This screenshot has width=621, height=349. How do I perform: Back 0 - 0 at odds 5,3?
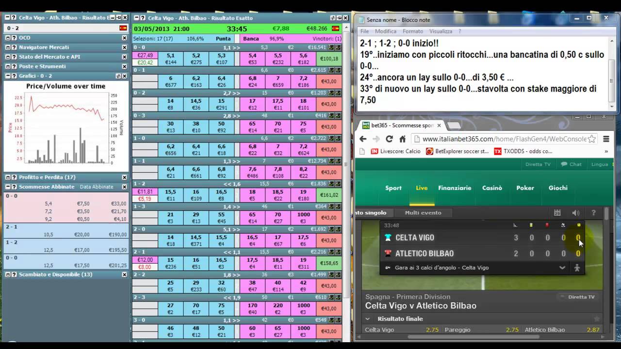tap(221, 59)
